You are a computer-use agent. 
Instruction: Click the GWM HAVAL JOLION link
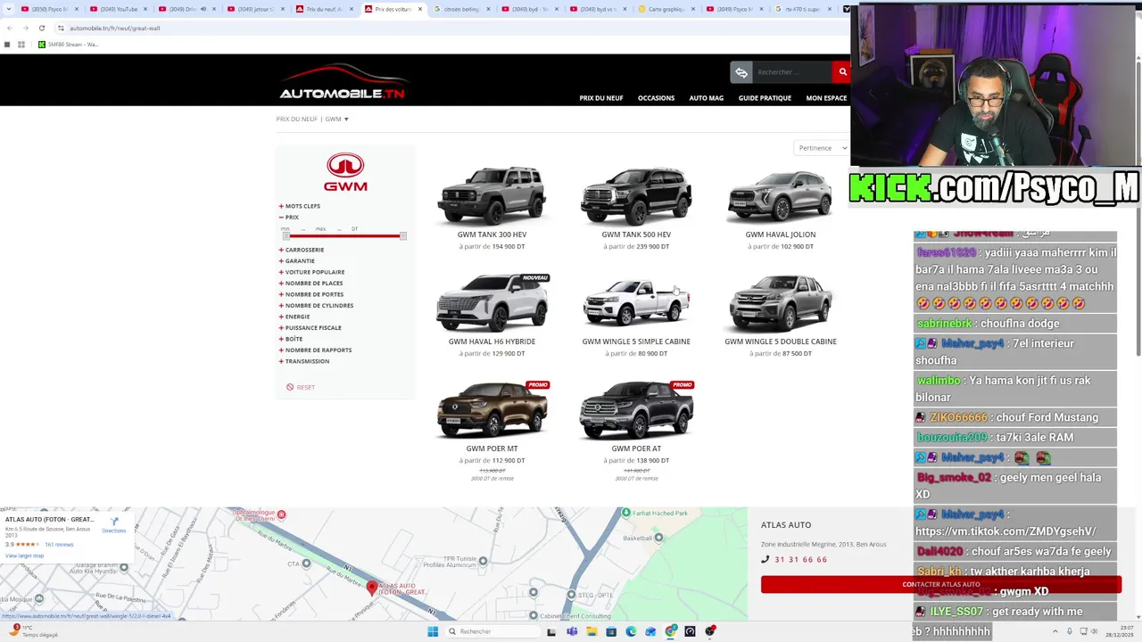pyautogui.click(x=781, y=235)
